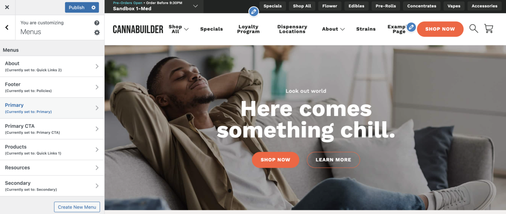Open the Footer menu section
506x214 pixels.
tap(52, 87)
